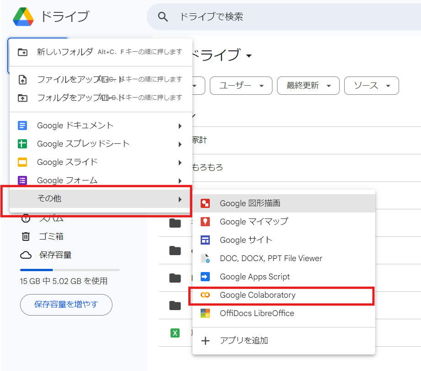Open the ソース filter dropdown

tap(372, 86)
